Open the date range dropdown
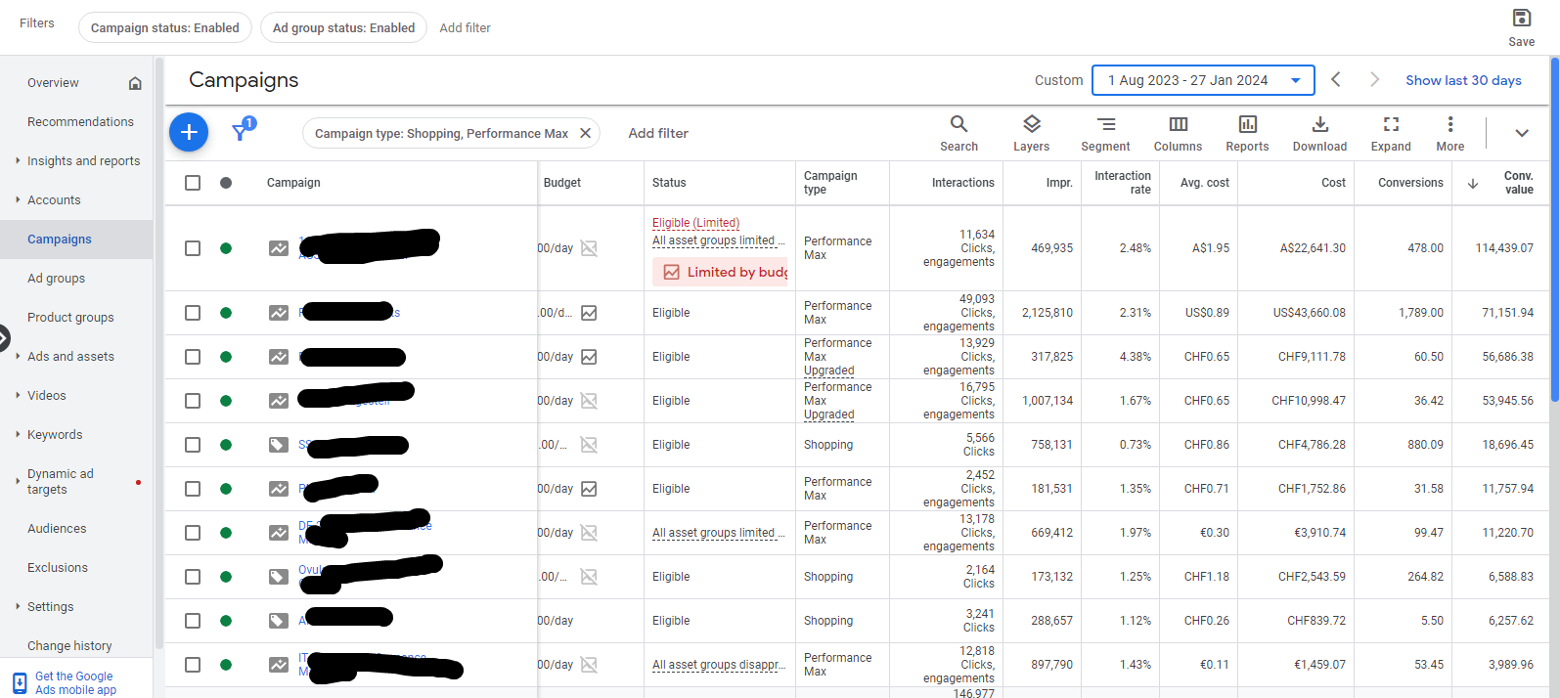 point(1203,80)
